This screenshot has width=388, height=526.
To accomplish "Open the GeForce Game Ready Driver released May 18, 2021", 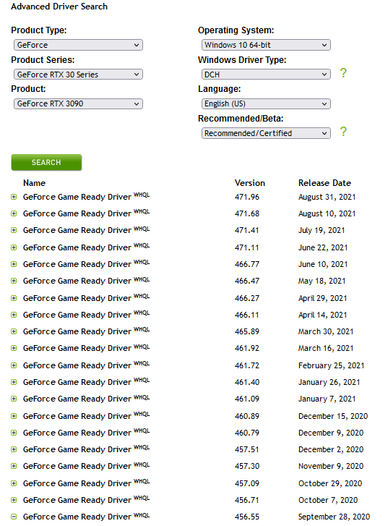I will coord(87,281).
